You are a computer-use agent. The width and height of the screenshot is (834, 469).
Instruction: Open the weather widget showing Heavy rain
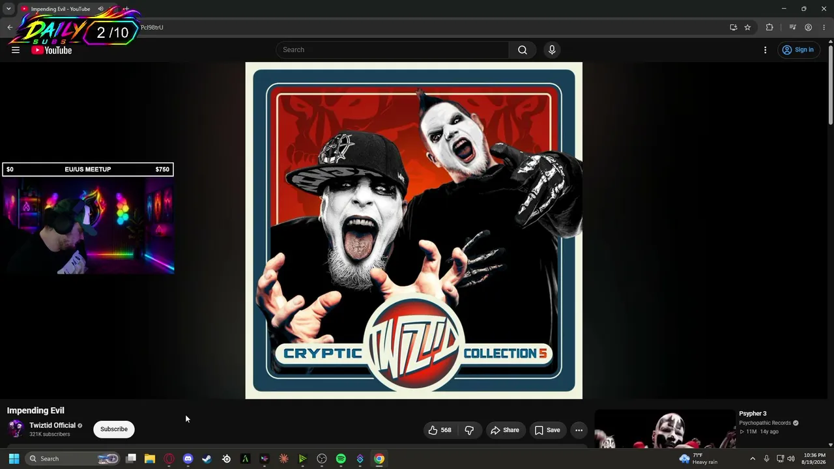(698, 459)
